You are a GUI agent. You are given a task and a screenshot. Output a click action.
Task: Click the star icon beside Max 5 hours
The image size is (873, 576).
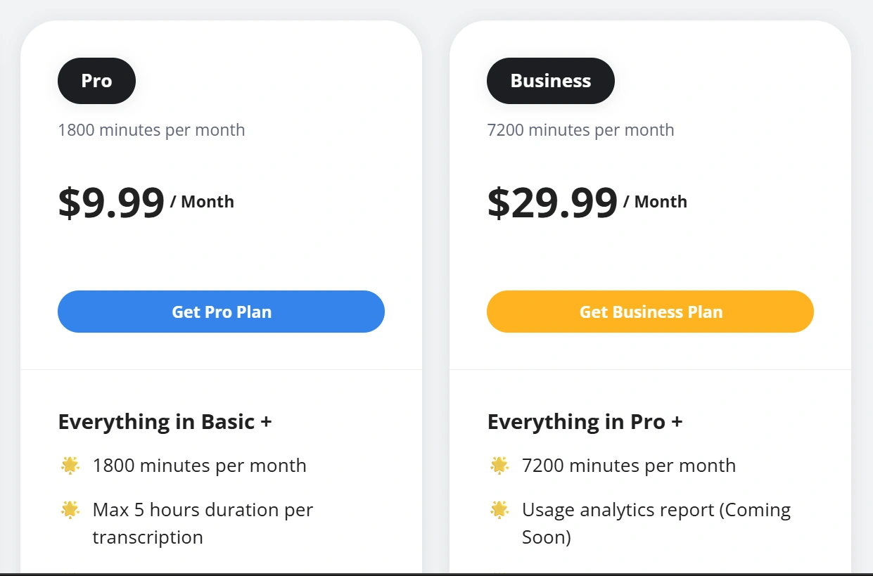click(70, 510)
